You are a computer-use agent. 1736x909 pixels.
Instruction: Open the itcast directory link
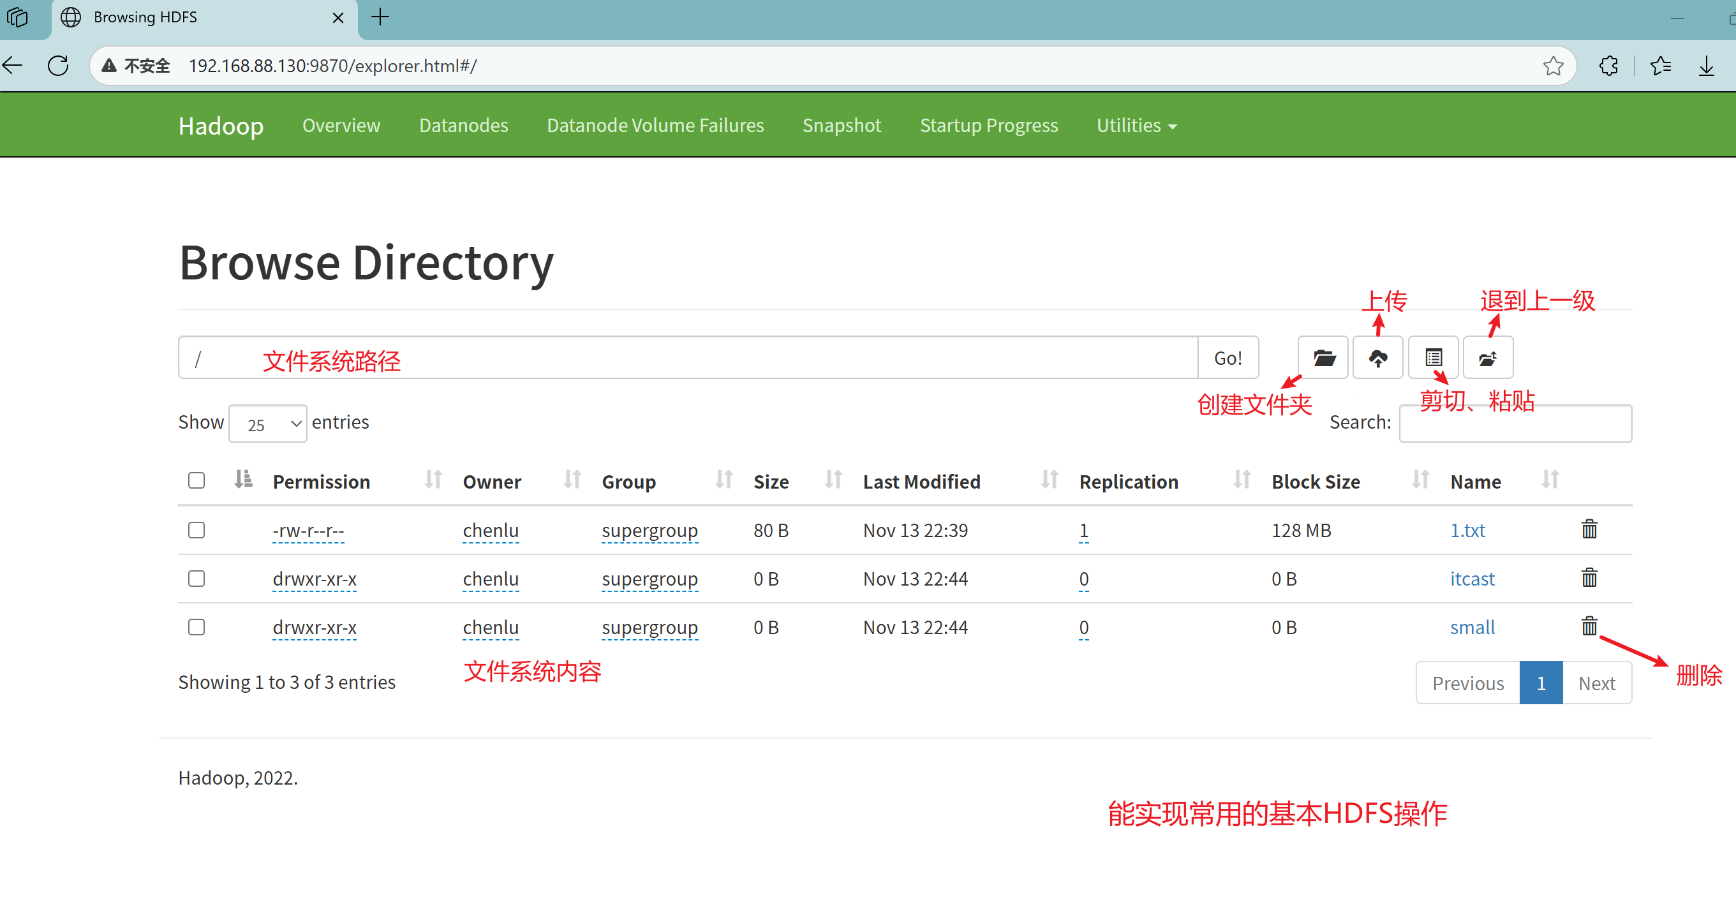(x=1472, y=579)
